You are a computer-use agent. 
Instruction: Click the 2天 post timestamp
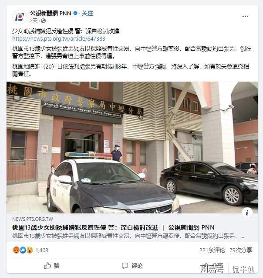coord(34,21)
